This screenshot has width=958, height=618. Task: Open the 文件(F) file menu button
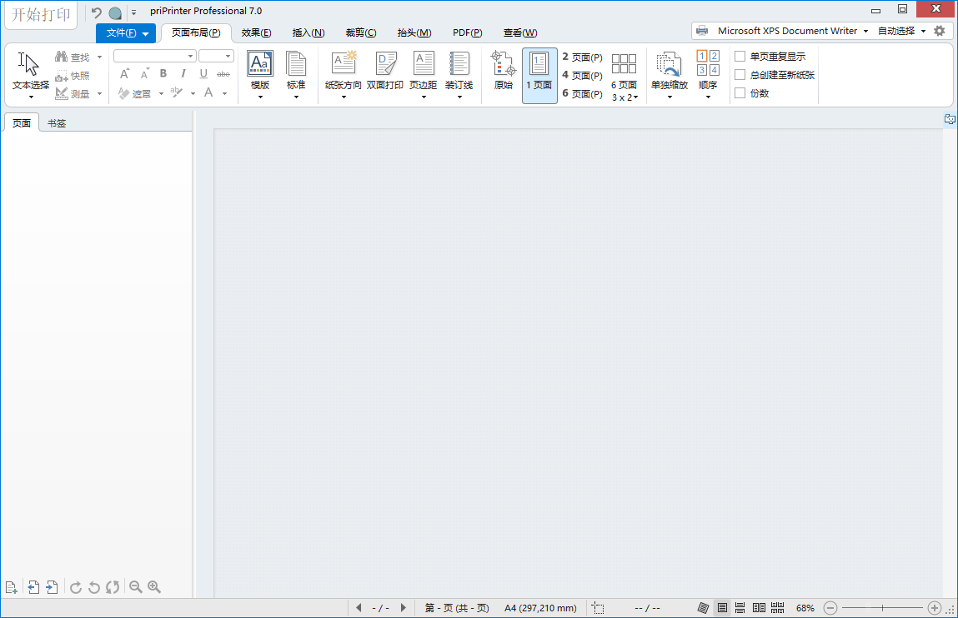(126, 33)
